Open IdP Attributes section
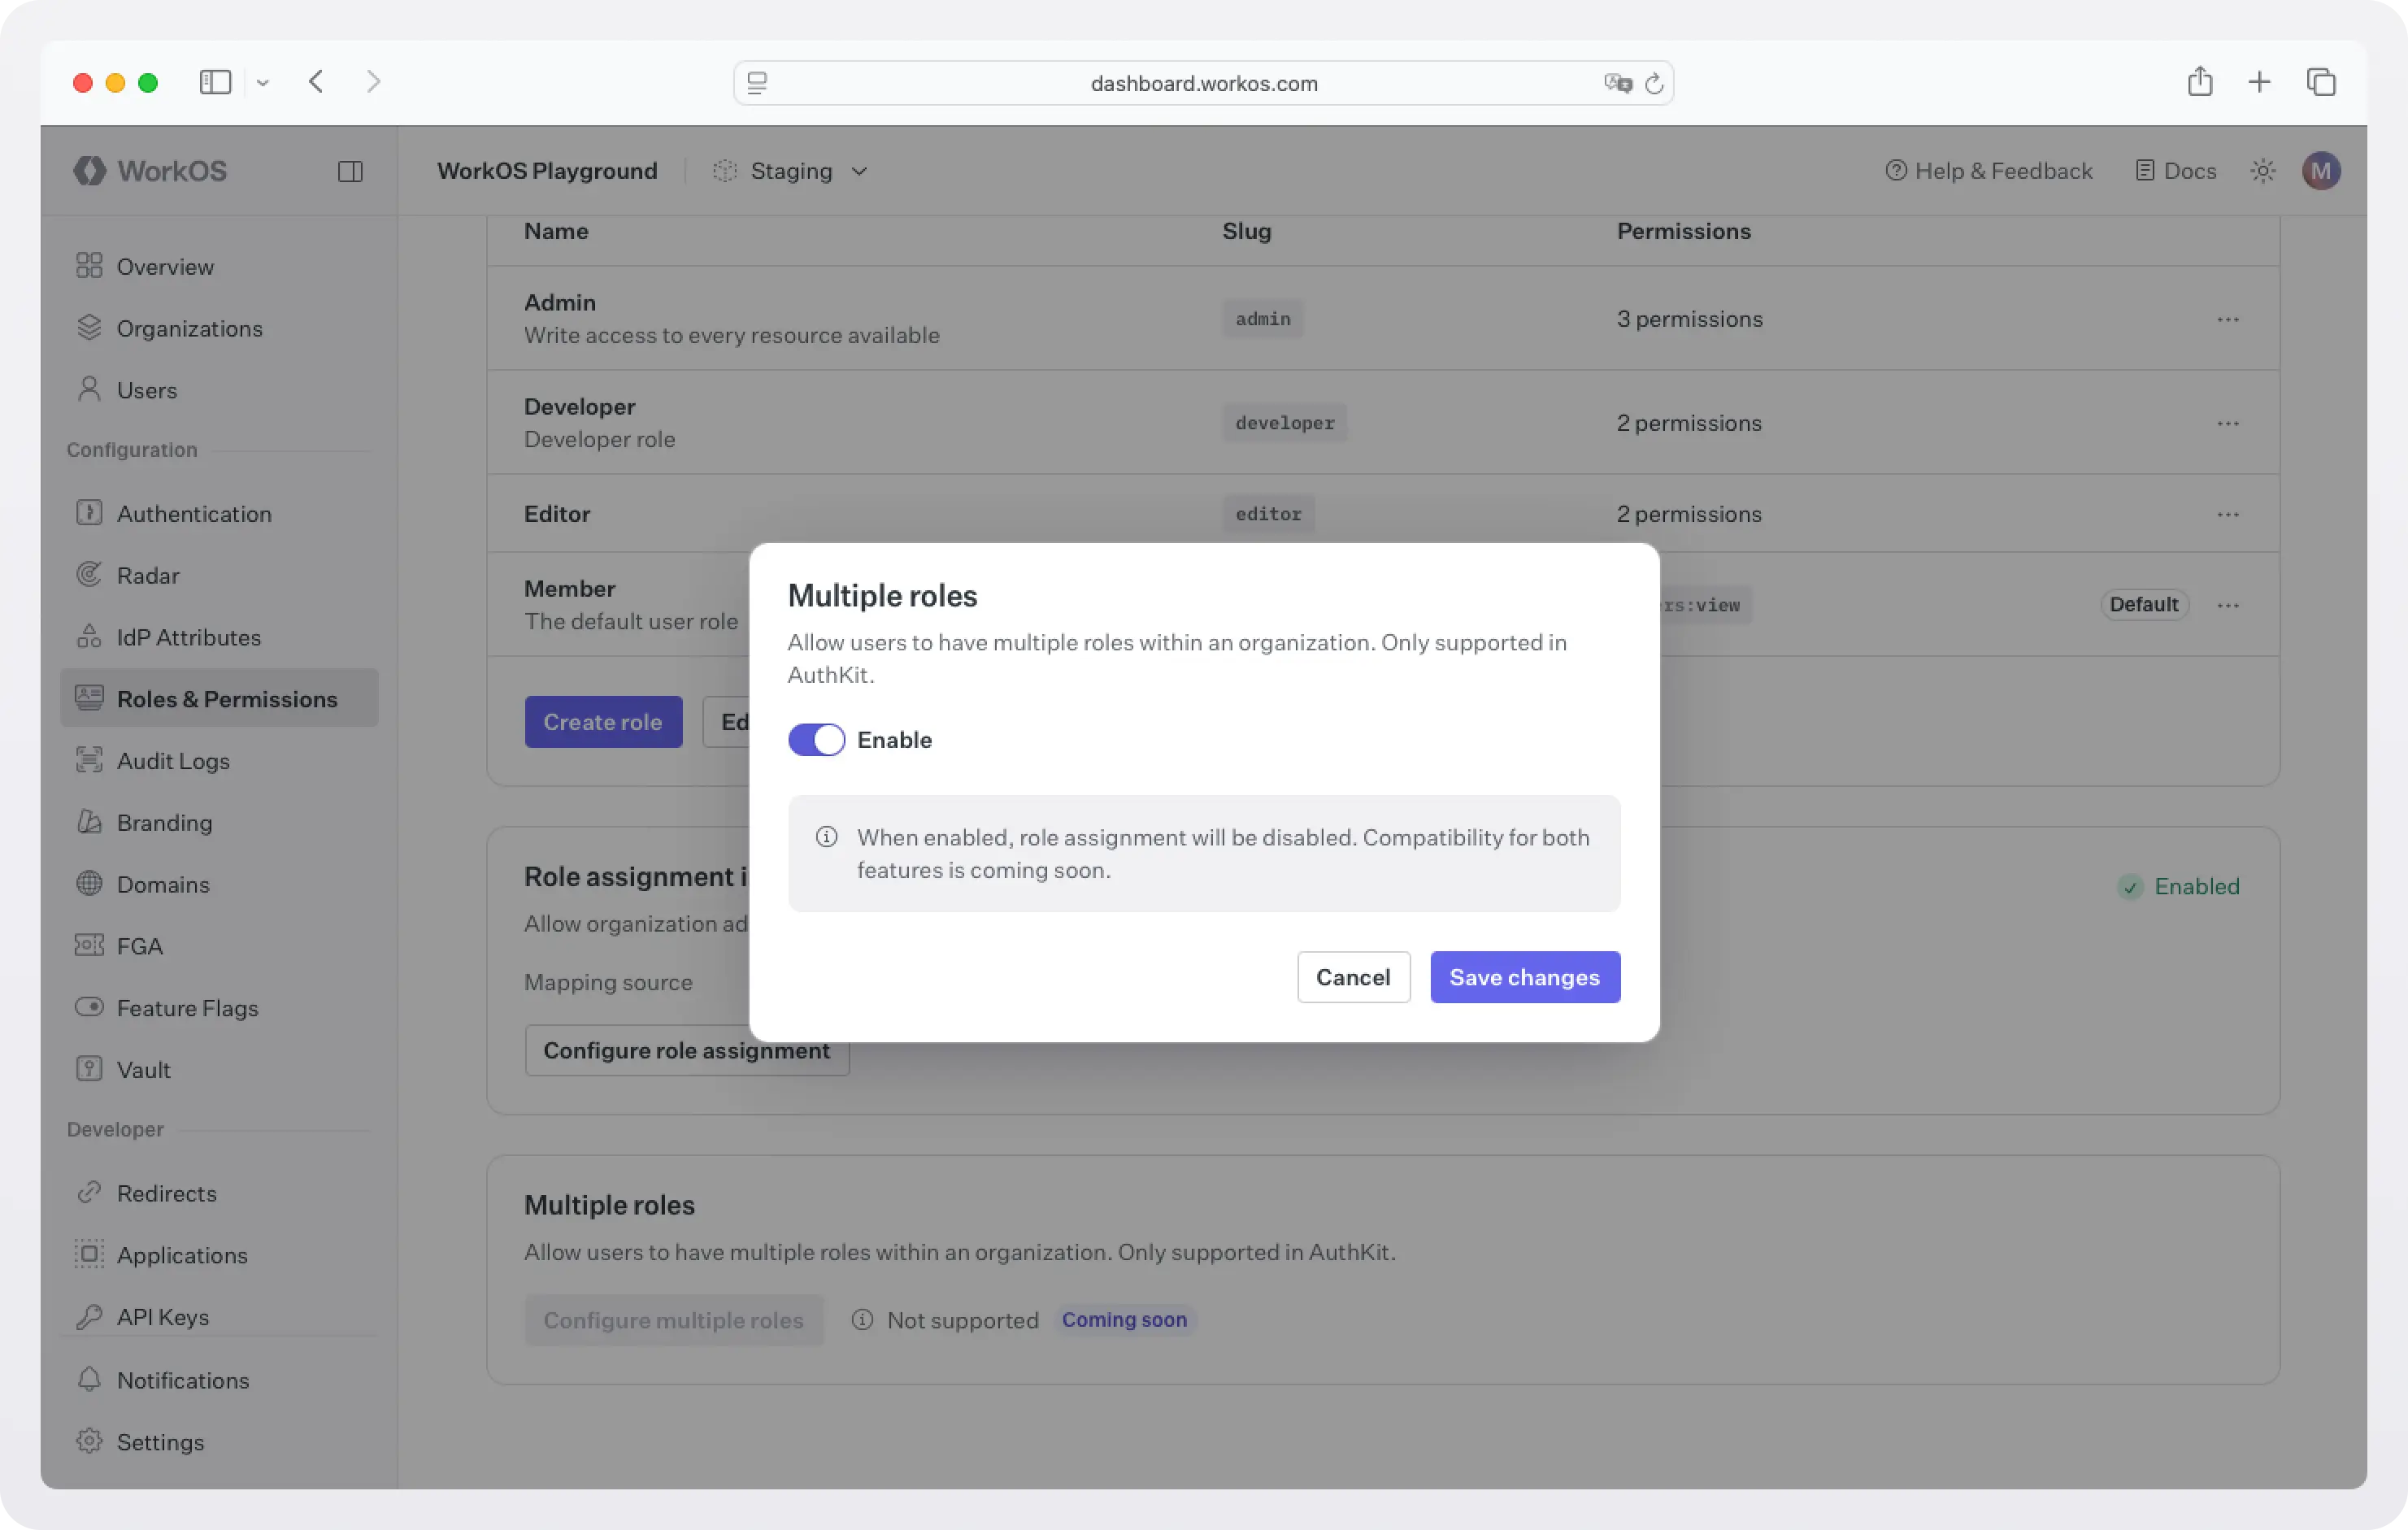The height and width of the screenshot is (1530, 2408). pos(219,637)
